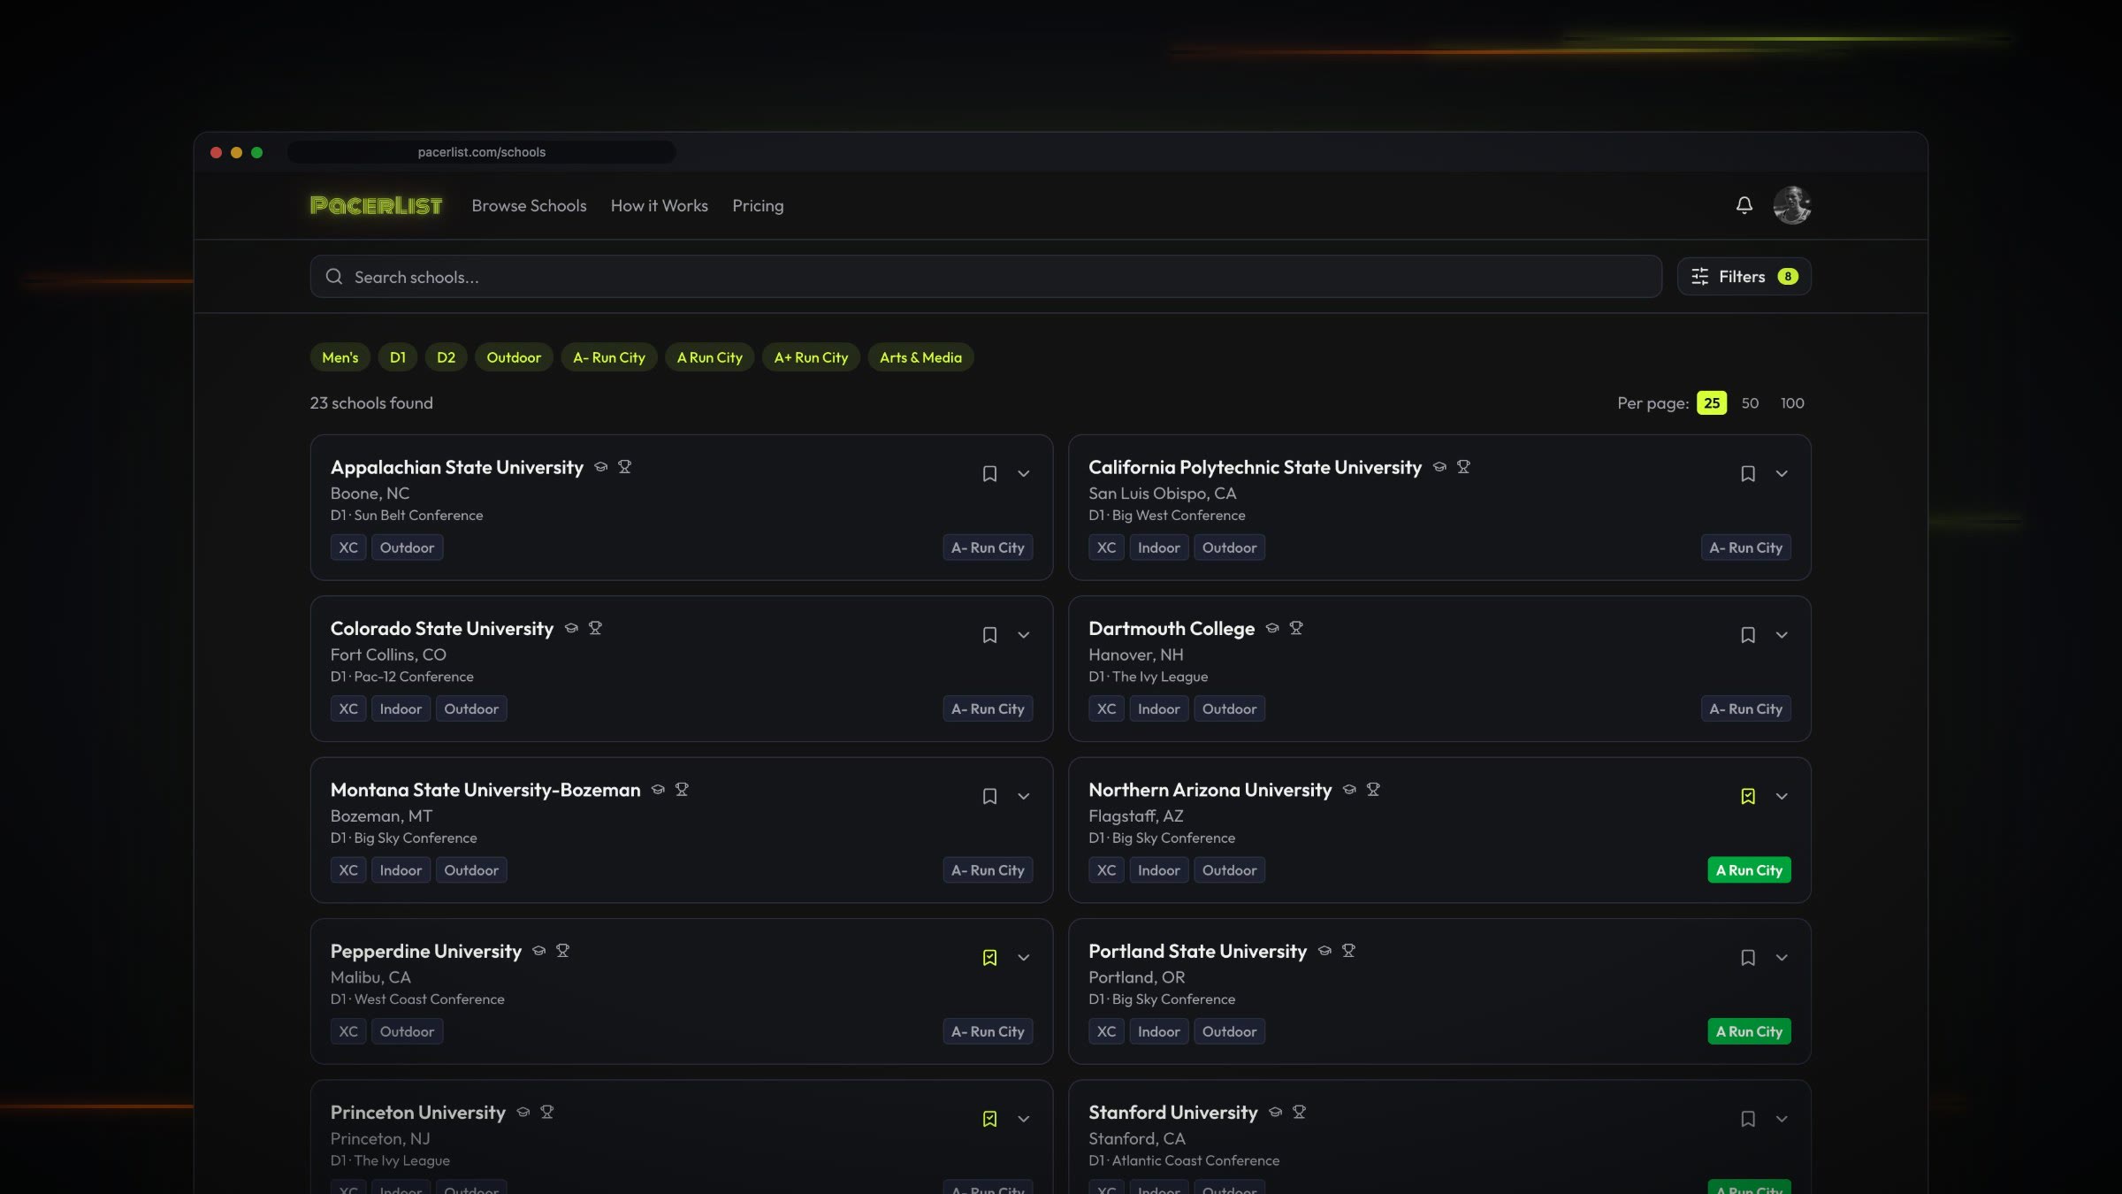Click graduation cap icon beside Stanford University
The height and width of the screenshot is (1194, 2122).
[1275, 1112]
